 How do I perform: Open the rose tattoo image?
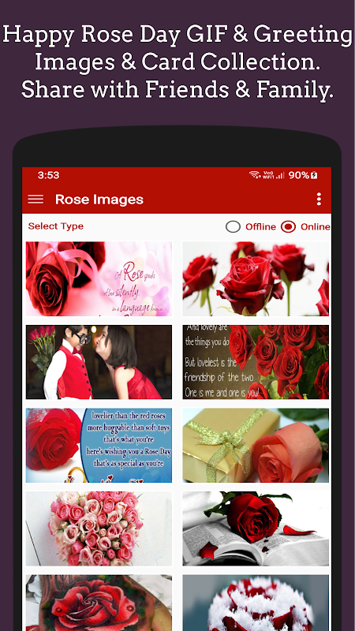pos(99,603)
